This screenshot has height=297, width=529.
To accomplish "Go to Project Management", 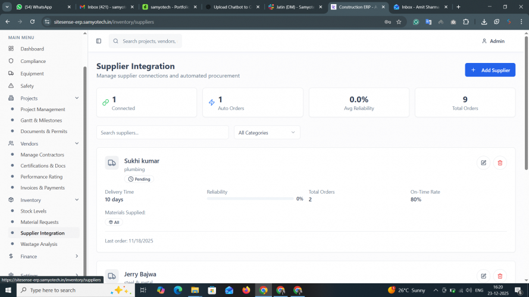I will 43,109.
